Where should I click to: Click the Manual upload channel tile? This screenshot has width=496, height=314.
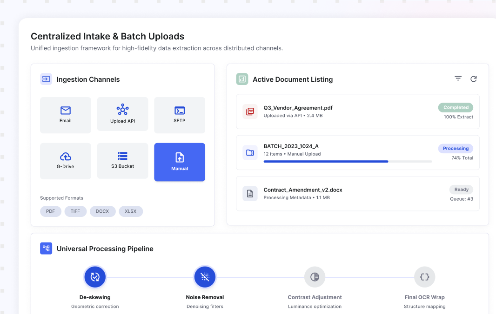point(179,162)
